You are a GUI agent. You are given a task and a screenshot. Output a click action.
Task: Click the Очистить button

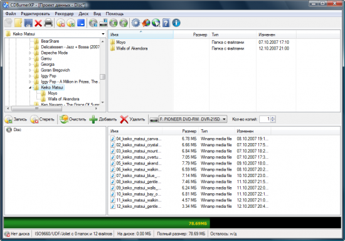(73, 119)
